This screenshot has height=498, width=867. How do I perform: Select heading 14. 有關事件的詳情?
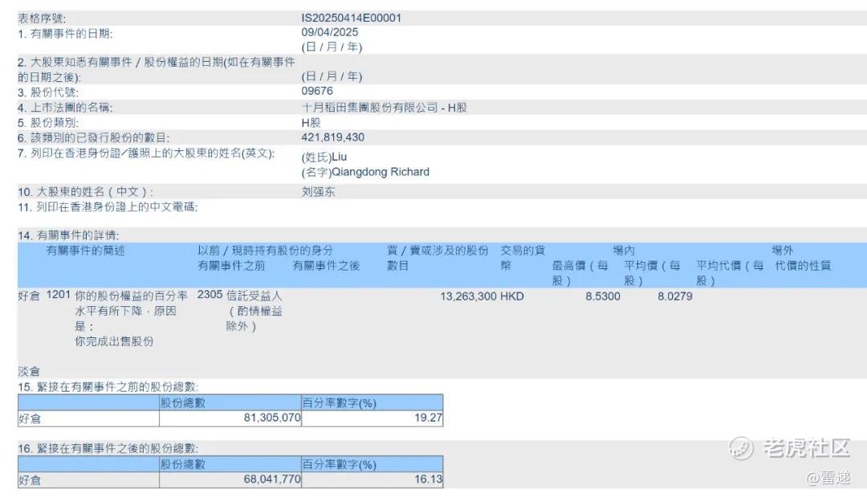coord(68,235)
